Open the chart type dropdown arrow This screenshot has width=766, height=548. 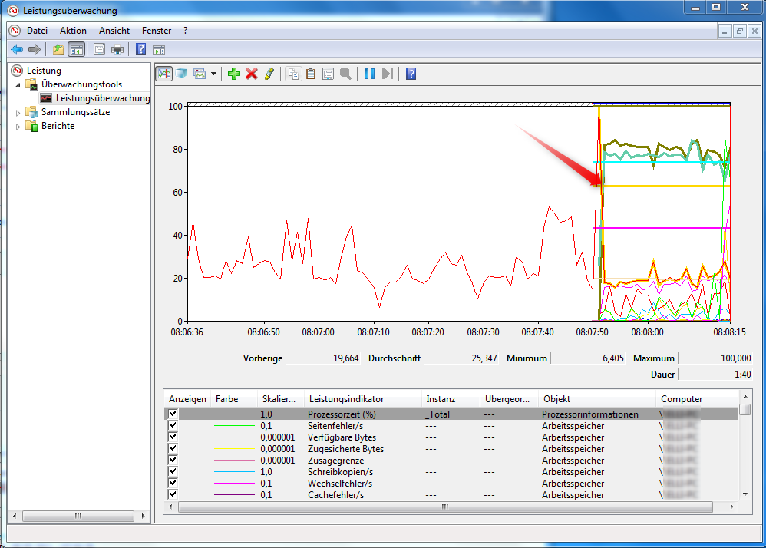point(212,73)
